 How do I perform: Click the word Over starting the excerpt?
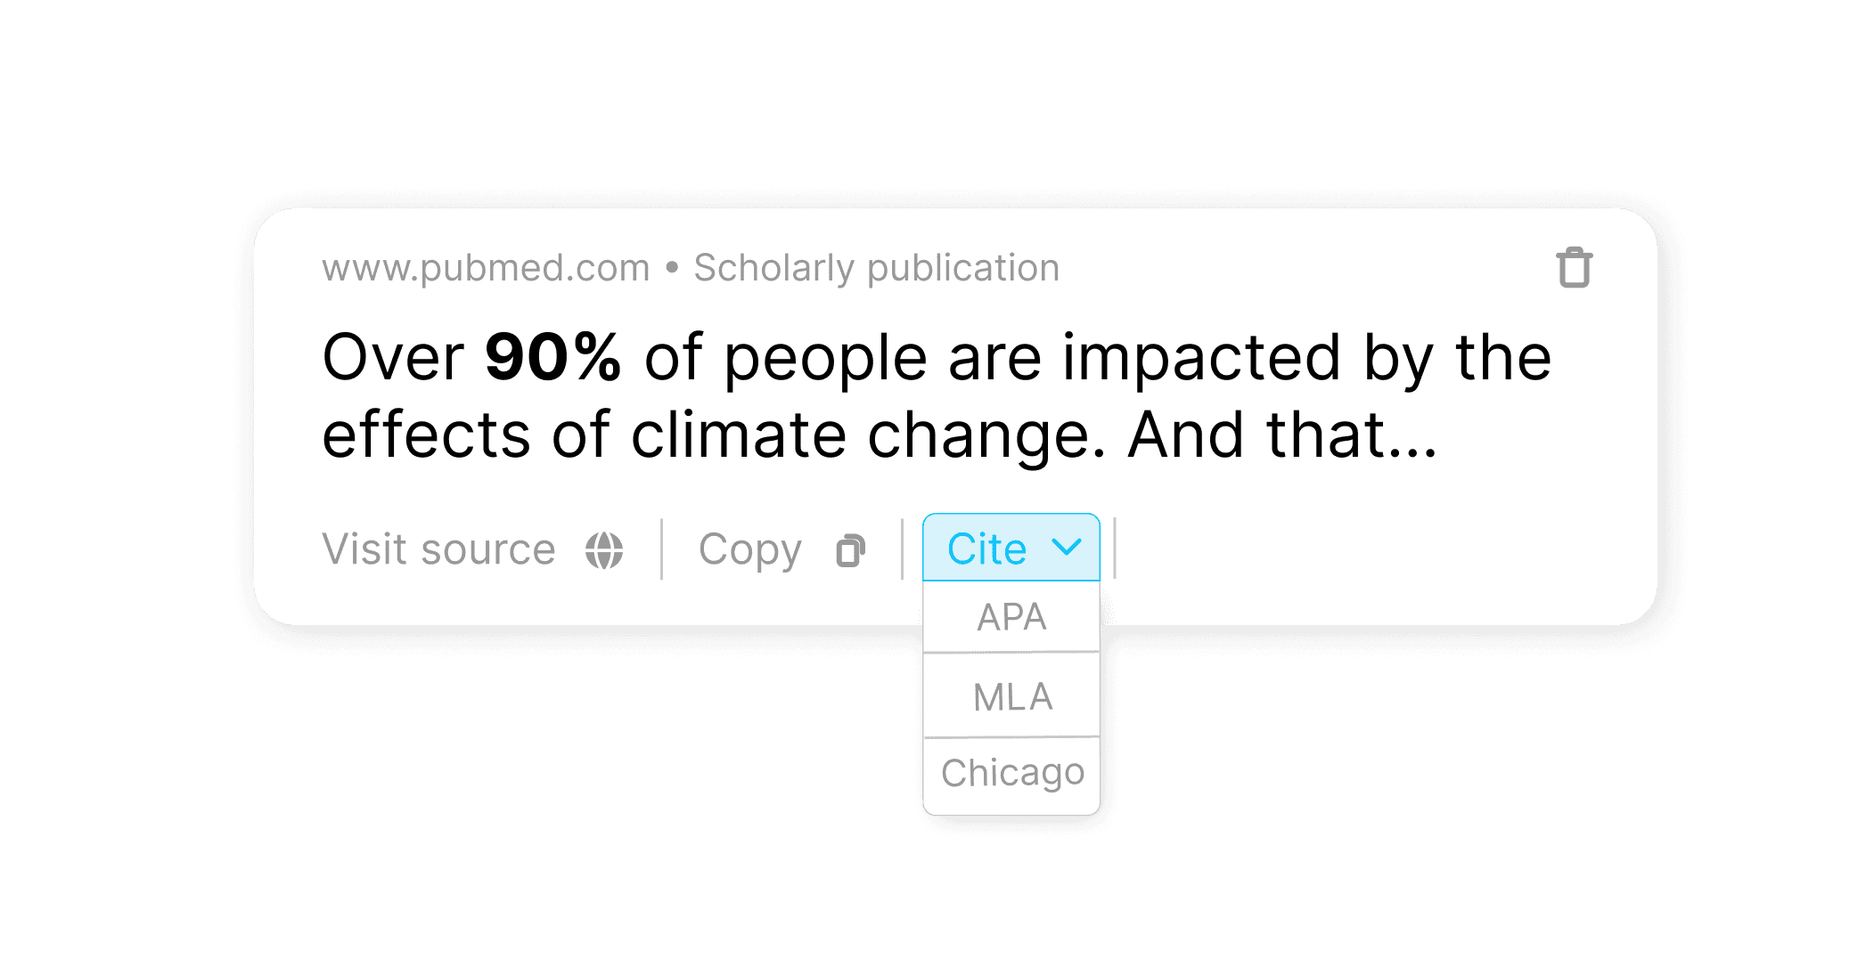pyautogui.click(x=393, y=358)
